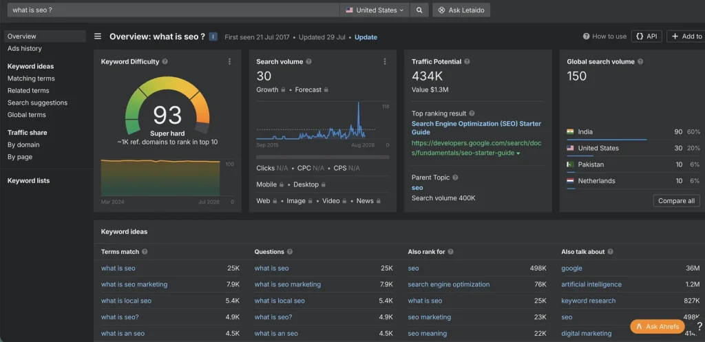Click the horizontal bar under search volume chart
Viewport: 705px width, 342px height.
323,158
